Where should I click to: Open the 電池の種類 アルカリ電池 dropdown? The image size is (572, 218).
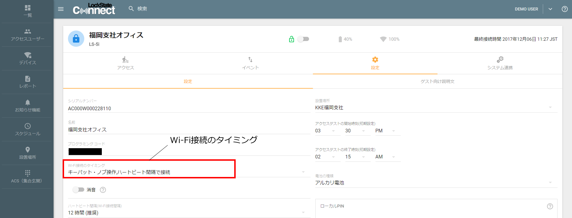click(x=436, y=183)
